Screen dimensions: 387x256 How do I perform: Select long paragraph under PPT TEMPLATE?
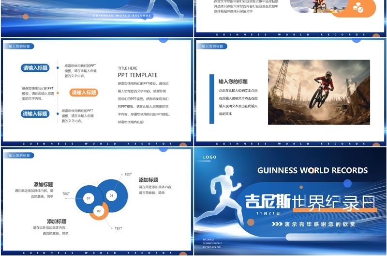click(x=144, y=103)
